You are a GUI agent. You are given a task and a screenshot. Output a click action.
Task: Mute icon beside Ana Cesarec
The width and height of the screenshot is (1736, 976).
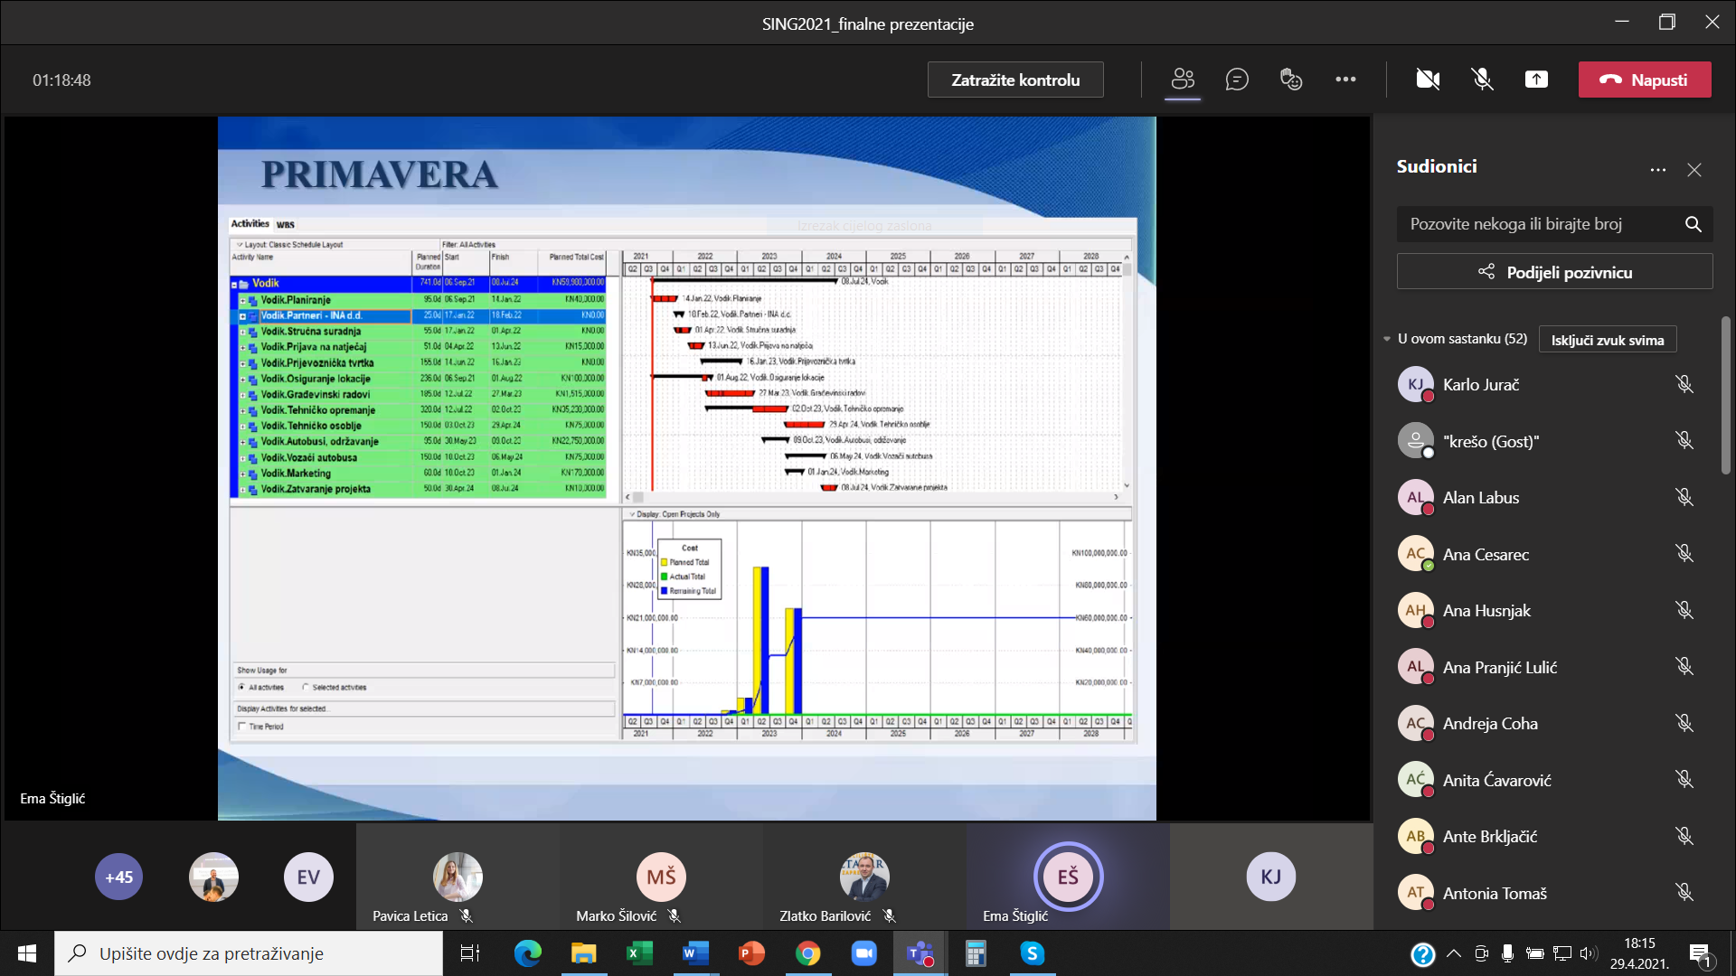1684,554
